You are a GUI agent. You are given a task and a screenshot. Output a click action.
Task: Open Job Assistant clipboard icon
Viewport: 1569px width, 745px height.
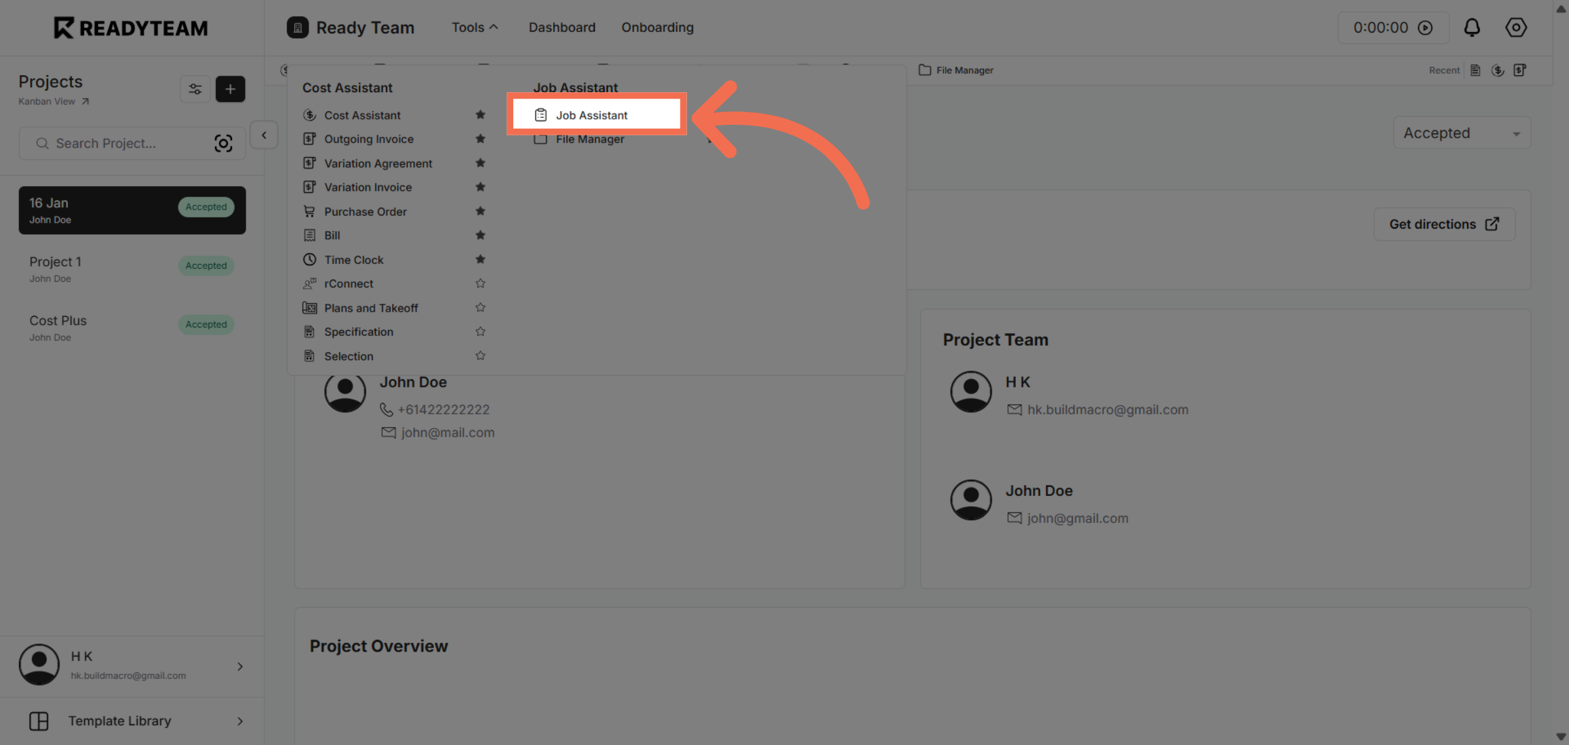[x=540, y=114]
